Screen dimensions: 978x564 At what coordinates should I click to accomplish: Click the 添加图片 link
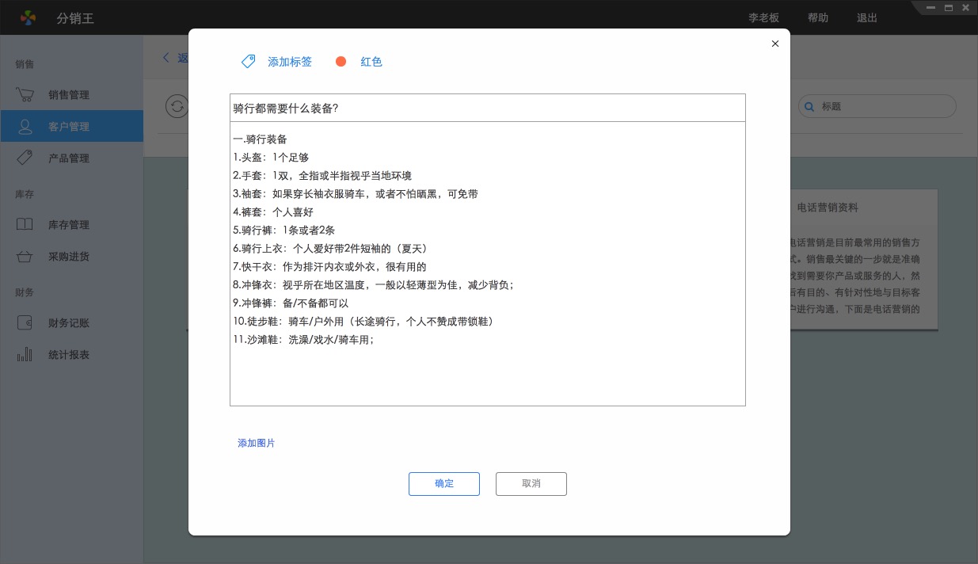(x=257, y=444)
